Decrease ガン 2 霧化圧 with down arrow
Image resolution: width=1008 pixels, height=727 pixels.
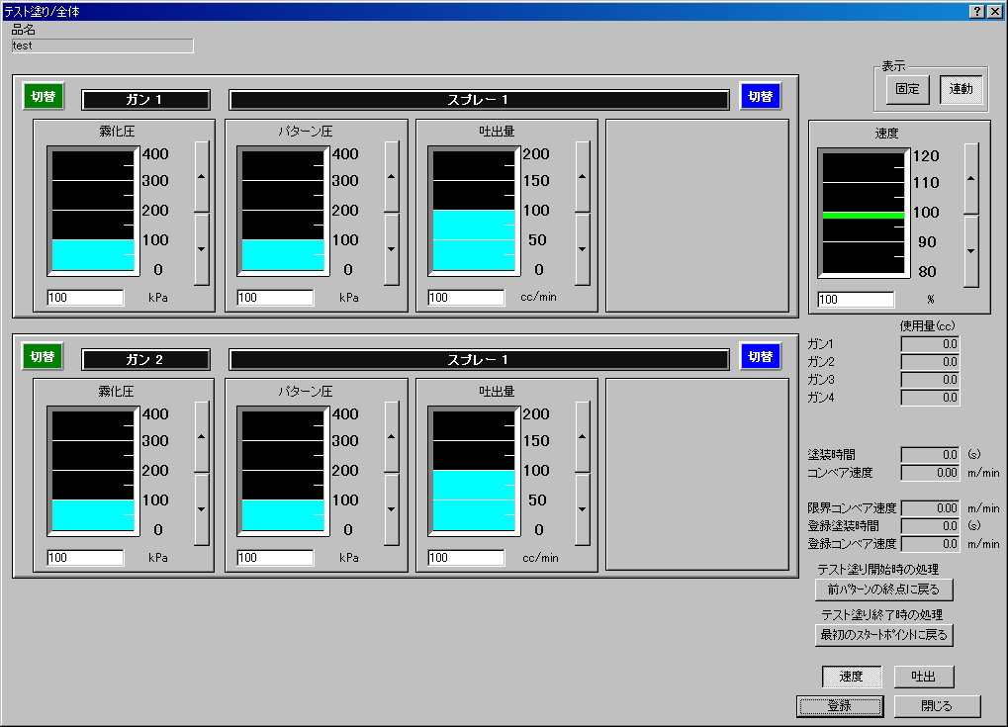(202, 508)
